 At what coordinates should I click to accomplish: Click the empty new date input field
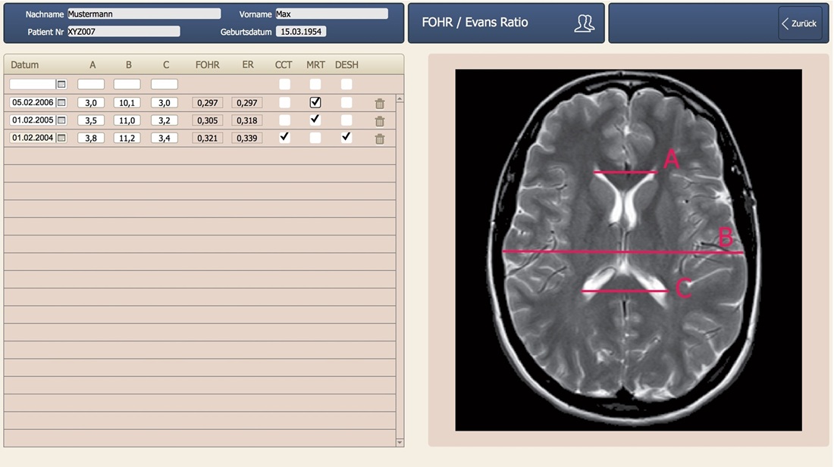coord(33,84)
